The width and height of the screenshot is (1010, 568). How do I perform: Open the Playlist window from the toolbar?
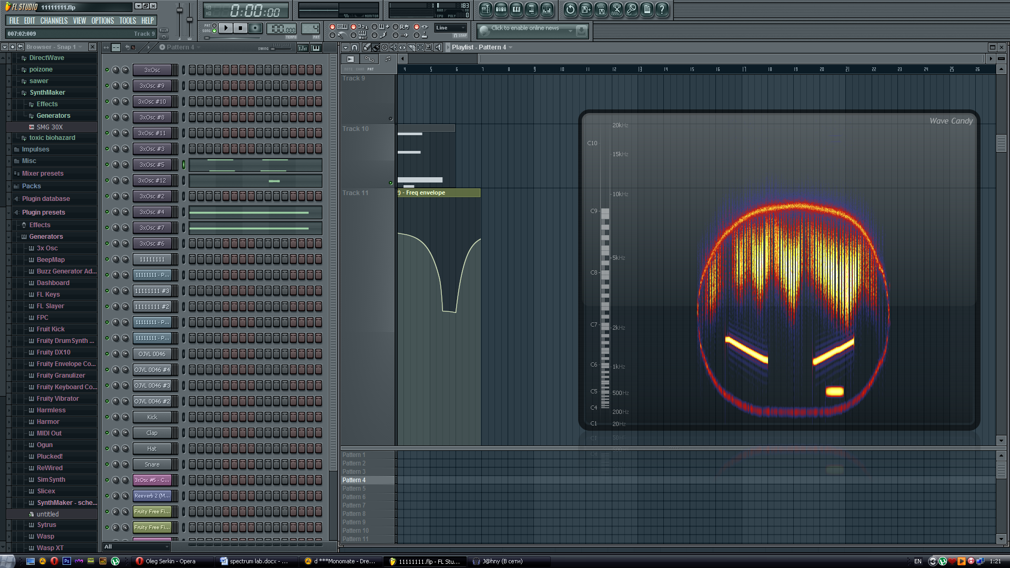(x=486, y=9)
